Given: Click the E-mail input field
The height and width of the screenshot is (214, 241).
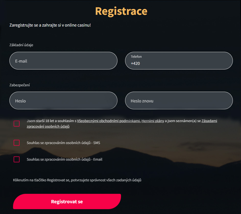Looking at the screenshot, I should pyautogui.click(x=63, y=61).
